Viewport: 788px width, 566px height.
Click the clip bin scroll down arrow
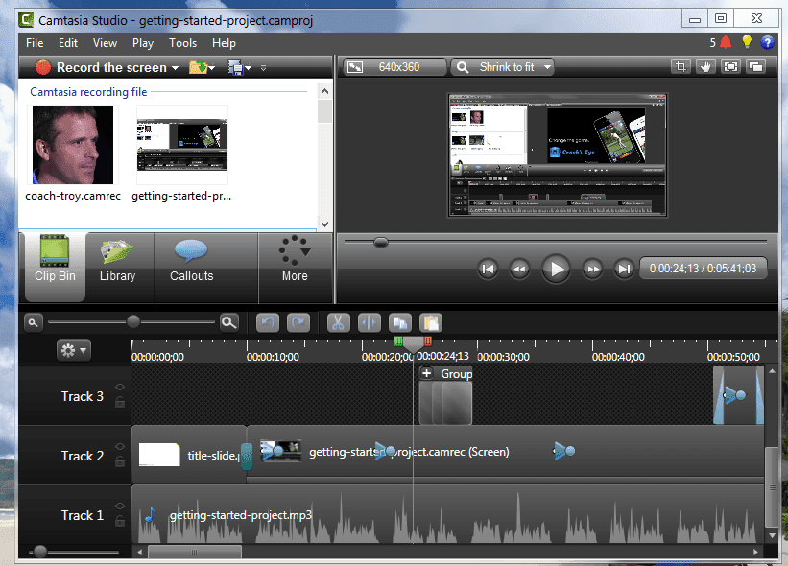pos(324,224)
